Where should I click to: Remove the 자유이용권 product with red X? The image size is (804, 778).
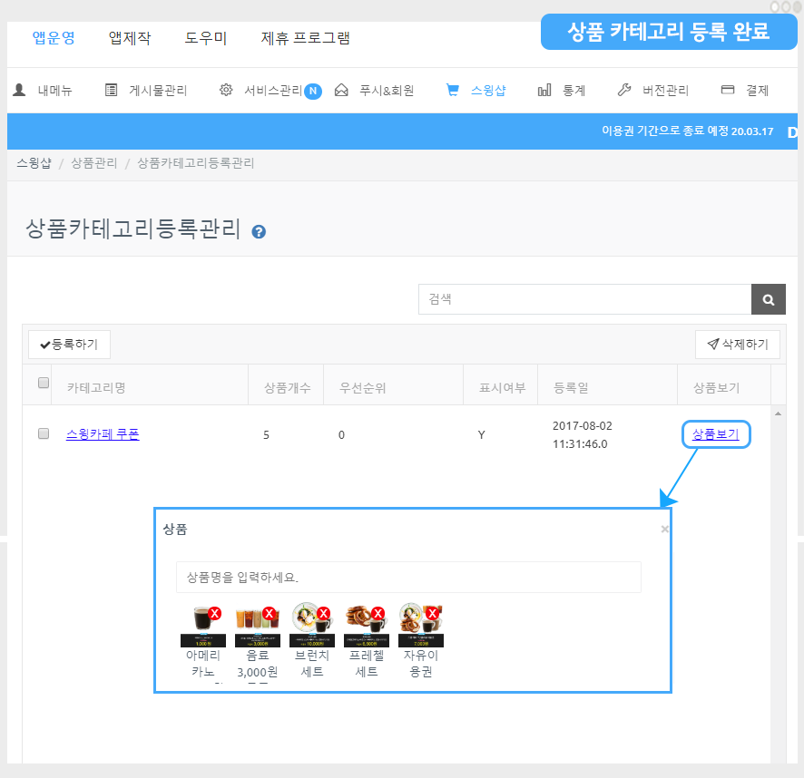(433, 614)
